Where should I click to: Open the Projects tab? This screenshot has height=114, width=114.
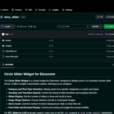(17, 10)
